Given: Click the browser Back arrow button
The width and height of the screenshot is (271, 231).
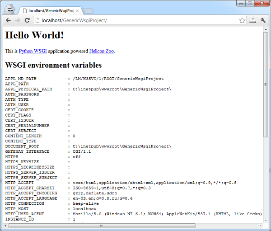Looking at the screenshot, I should 8,20.
